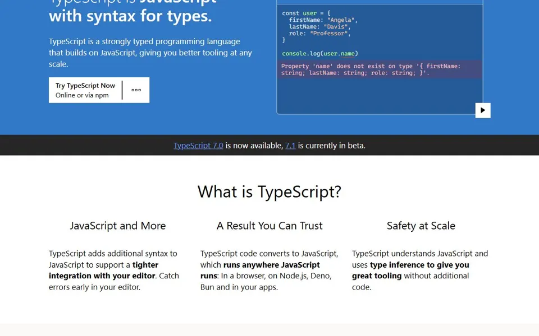Click the 'const user = {' code line

(x=306, y=13)
